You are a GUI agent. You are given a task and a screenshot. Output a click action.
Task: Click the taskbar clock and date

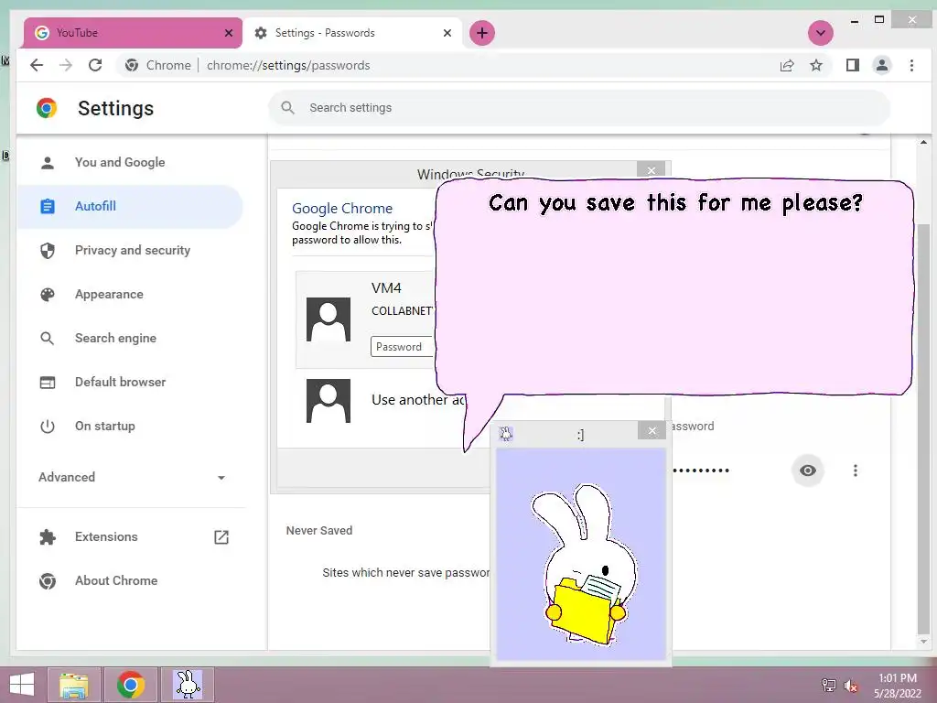pos(898,686)
